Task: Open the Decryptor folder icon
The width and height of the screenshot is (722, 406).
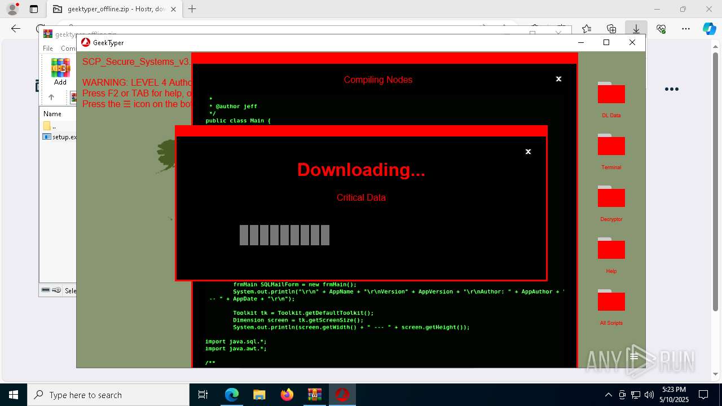Action: point(611,197)
